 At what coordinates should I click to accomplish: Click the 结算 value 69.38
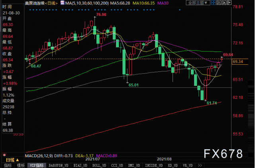click(8, 130)
